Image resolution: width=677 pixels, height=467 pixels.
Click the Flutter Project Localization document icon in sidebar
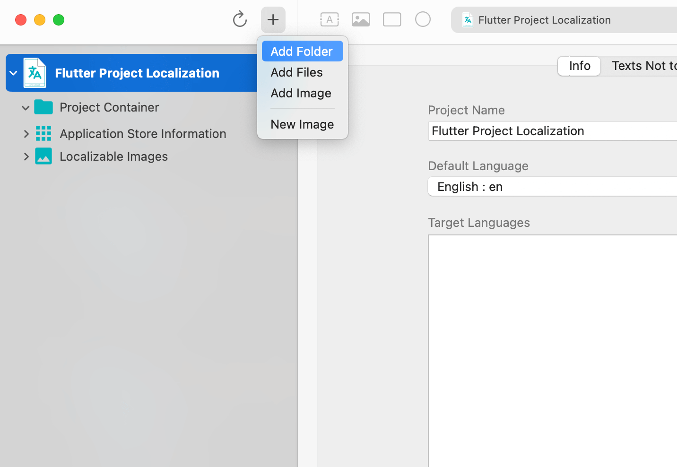35,73
